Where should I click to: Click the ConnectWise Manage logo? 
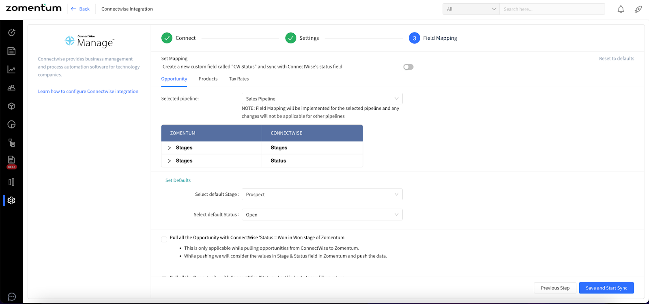tap(90, 41)
